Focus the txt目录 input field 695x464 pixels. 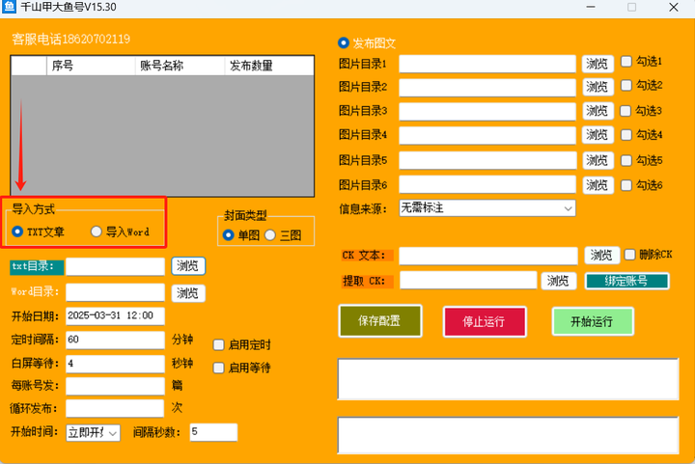pos(115,266)
